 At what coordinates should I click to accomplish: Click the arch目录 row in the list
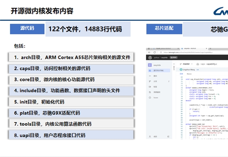pos(71,57)
